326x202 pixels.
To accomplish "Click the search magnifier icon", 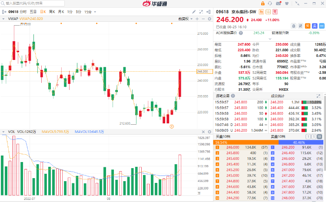I will (3, 3).
